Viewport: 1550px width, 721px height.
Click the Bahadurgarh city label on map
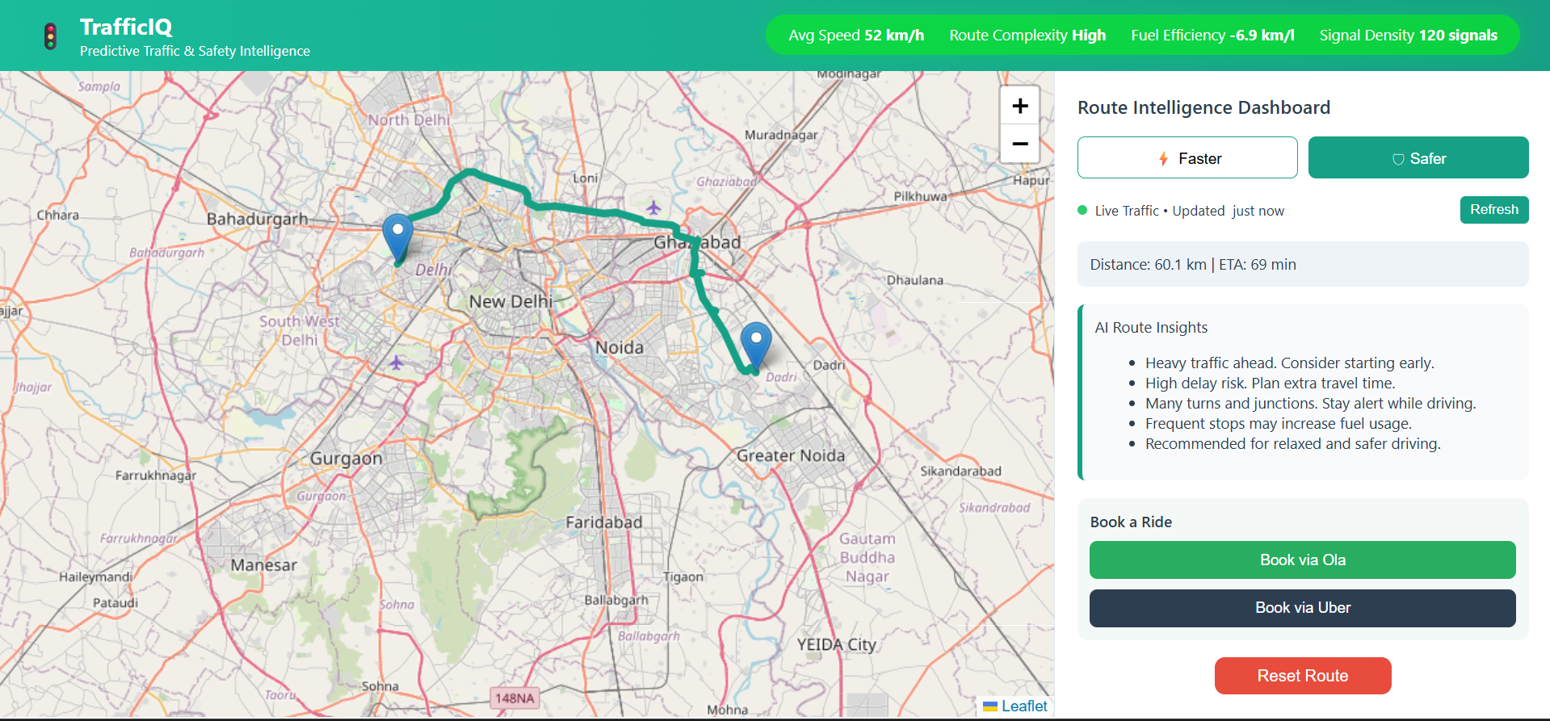(257, 219)
